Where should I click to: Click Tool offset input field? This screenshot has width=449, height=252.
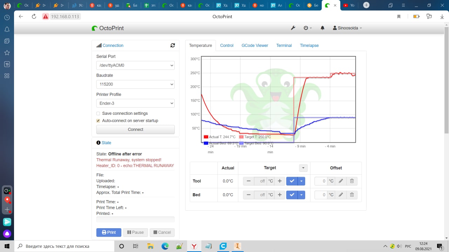pyautogui.click(x=321, y=181)
